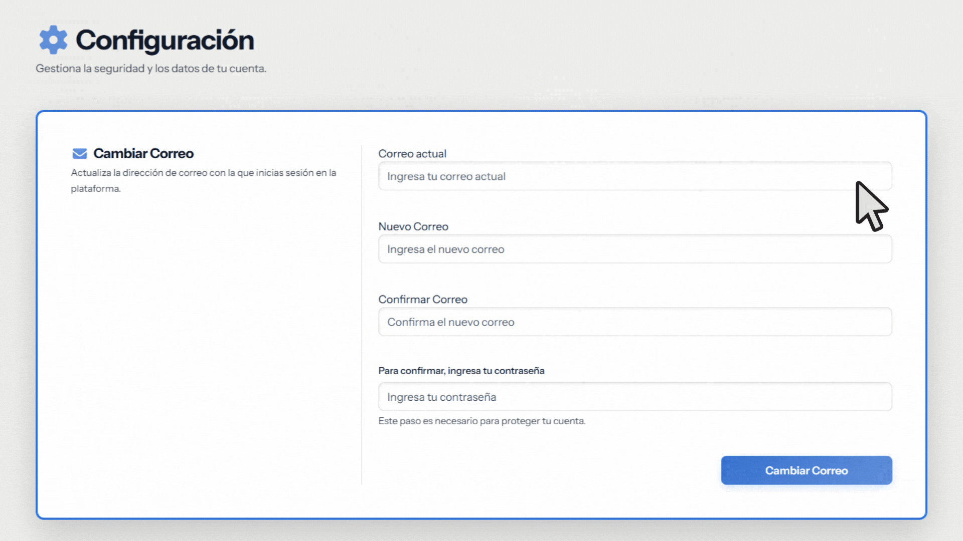The image size is (963, 541).
Task: Click the Confirmar Correo field label
Action: [x=422, y=300]
